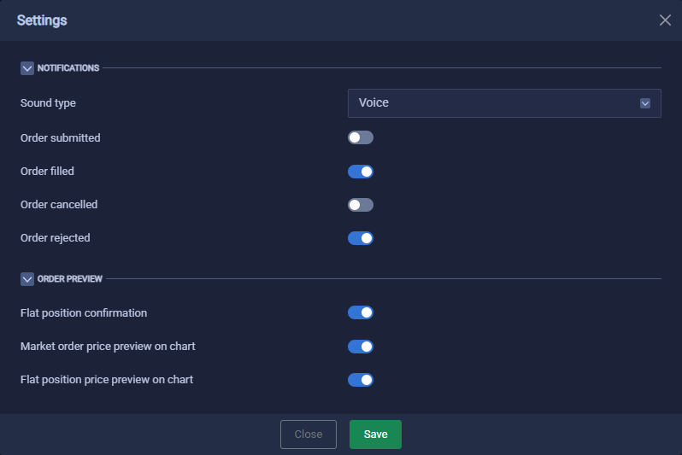This screenshot has height=455, width=682.
Task: Click the Order rejected label text
Action: tap(56, 238)
